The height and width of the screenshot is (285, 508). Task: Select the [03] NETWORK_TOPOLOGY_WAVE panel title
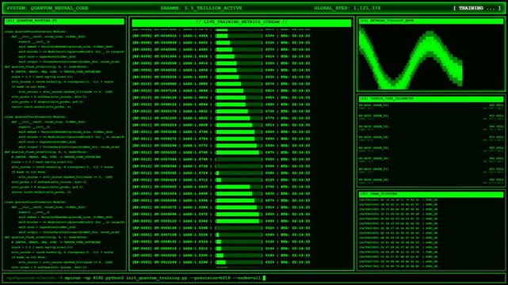(431, 21)
